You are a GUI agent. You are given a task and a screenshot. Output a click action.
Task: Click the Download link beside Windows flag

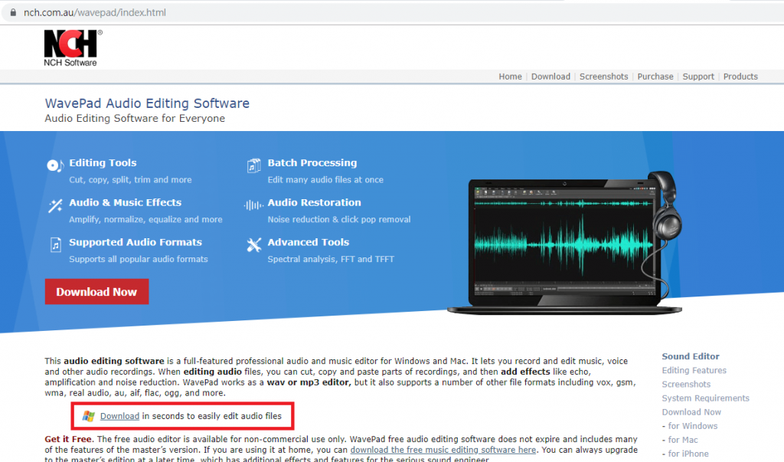(119, 416)
